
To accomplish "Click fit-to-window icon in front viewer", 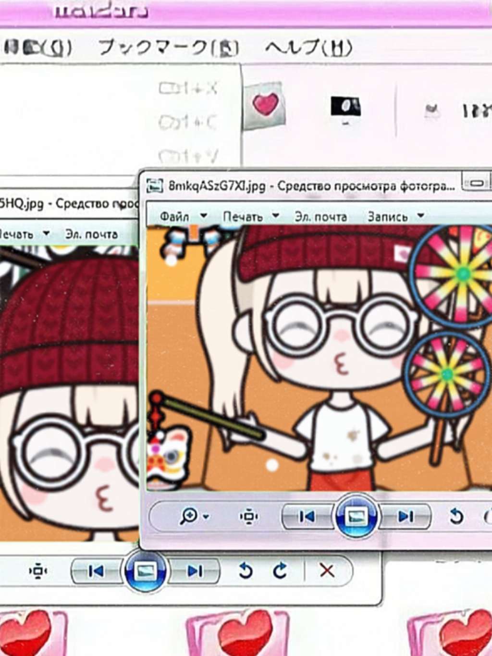I will pos(248,517).
